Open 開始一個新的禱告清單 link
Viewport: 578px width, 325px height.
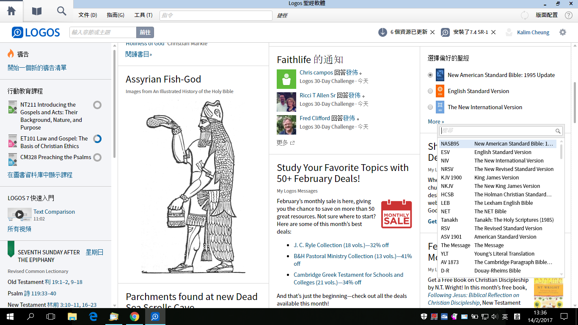tap(37, 68)
